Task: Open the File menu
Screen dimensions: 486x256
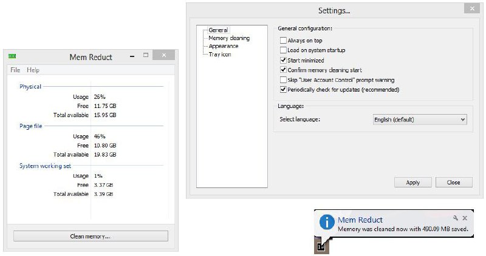Action: pyautogui.click(x=15, y=70)
